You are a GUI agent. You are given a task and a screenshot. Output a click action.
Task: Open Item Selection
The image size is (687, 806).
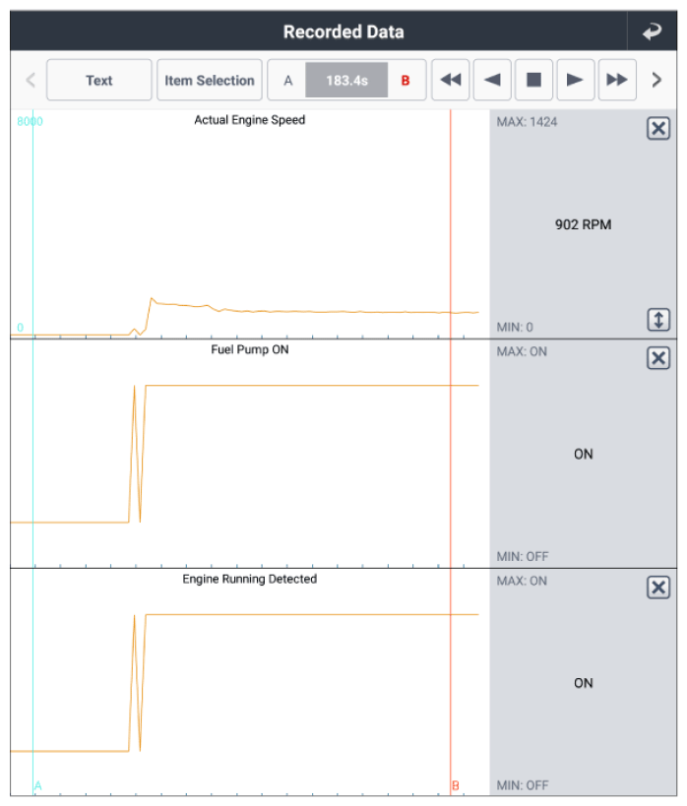pos(210,81)
